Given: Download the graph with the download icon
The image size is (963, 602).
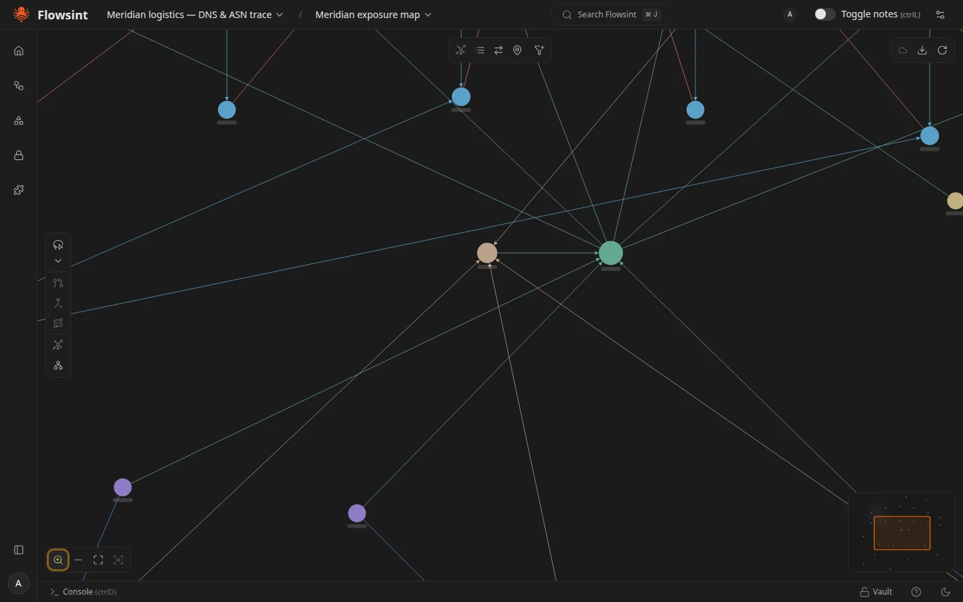Looking at the screenshot, I should point(922,50).
